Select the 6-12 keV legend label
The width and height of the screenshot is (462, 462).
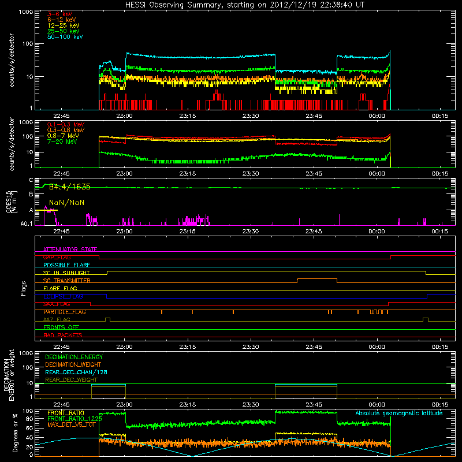click(62, 20)
